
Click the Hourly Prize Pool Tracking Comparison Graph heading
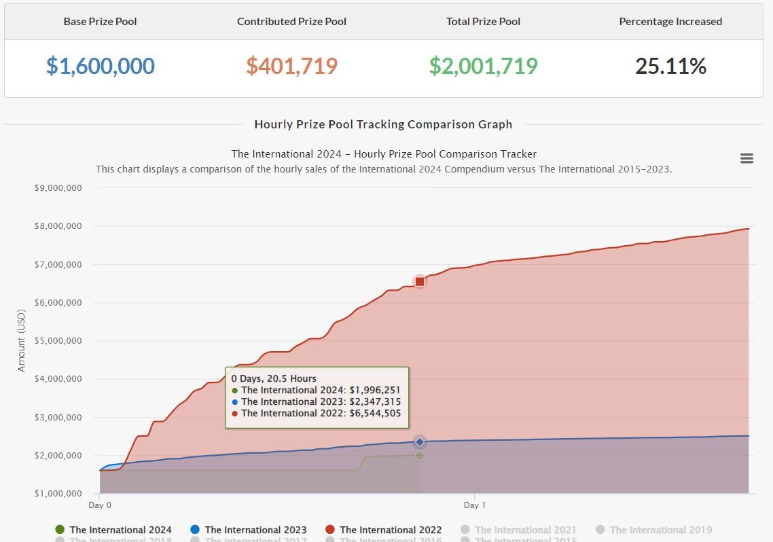click(383, 124)
